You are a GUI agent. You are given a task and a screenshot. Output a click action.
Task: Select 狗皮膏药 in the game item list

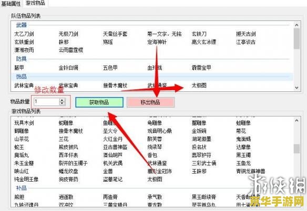(68, 180)
